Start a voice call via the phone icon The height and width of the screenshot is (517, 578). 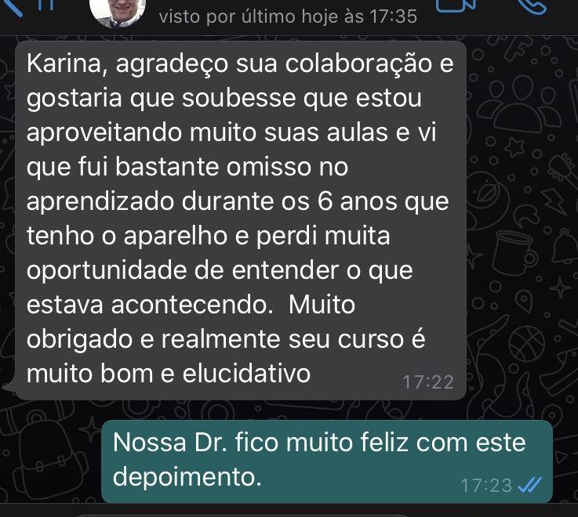[532, 5]
